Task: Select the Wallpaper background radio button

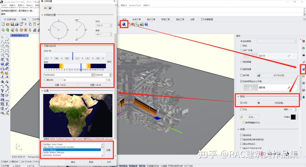Action: tap(241, 62)
